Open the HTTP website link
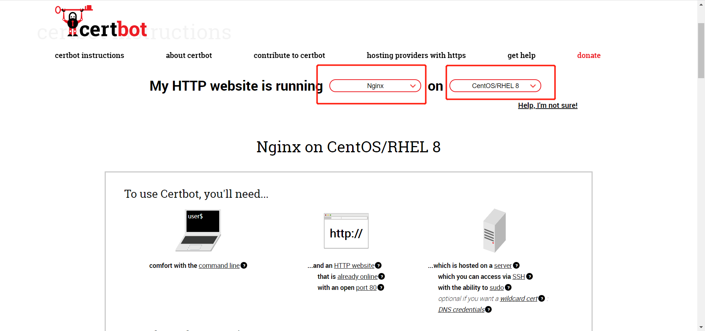705x331 pixels. pyautogui.click(x=354, y=266)
